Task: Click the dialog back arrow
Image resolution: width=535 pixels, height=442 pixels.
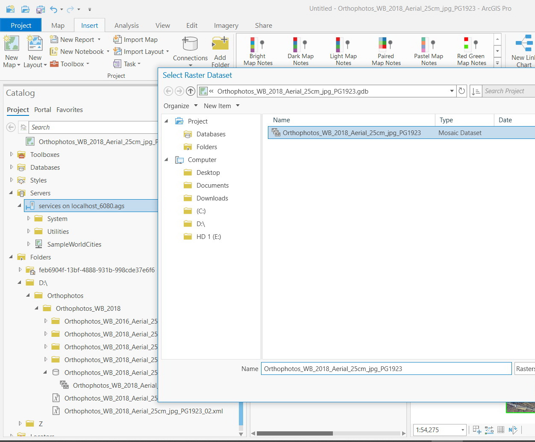Action: pos(168,91)
